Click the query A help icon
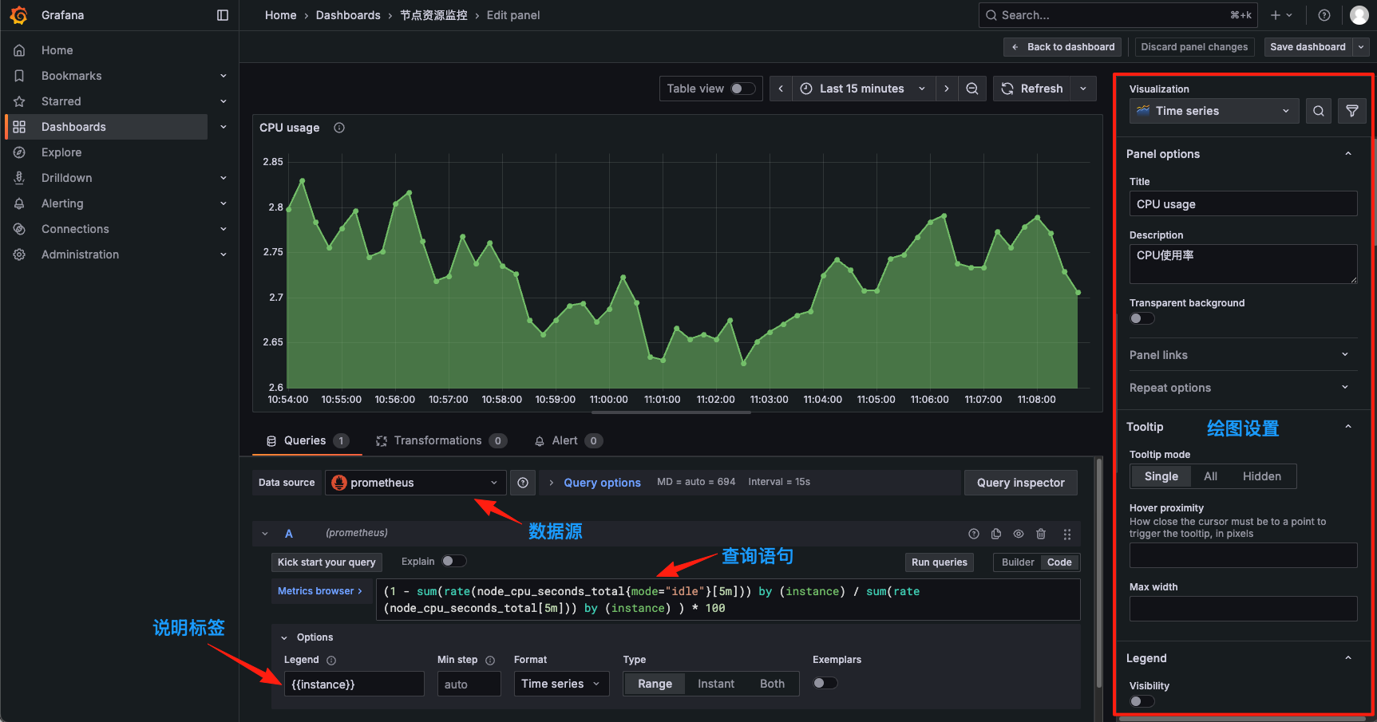Image resolution: width=1377 pixels, height=722 pixels. 973,534
